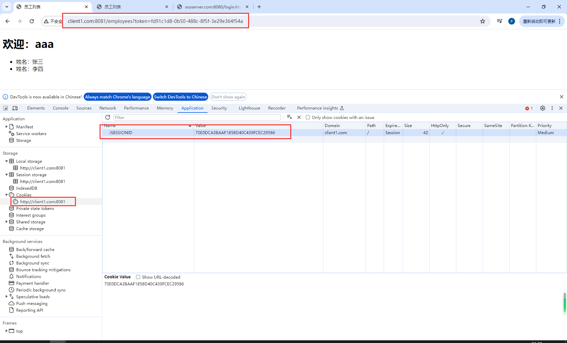Open Reporting API item

point(29,310)
